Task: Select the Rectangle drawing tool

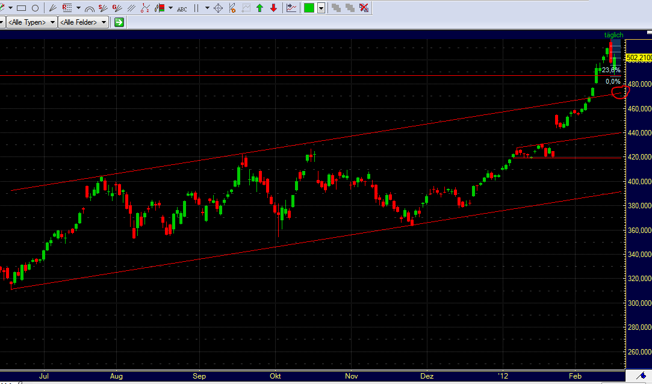Action: pyautogui.click(x=22, y=8)
